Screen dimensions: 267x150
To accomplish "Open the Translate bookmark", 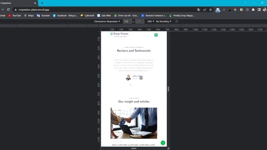I will pyautogui.click(x=43, y=15).
